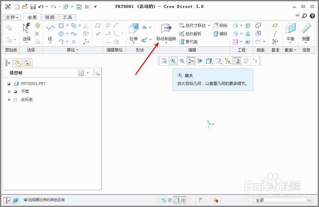The image size is (319, 207).
Task: Toggle the 坐标系 visibility checkbox in model tree
Action: point(15,100)
